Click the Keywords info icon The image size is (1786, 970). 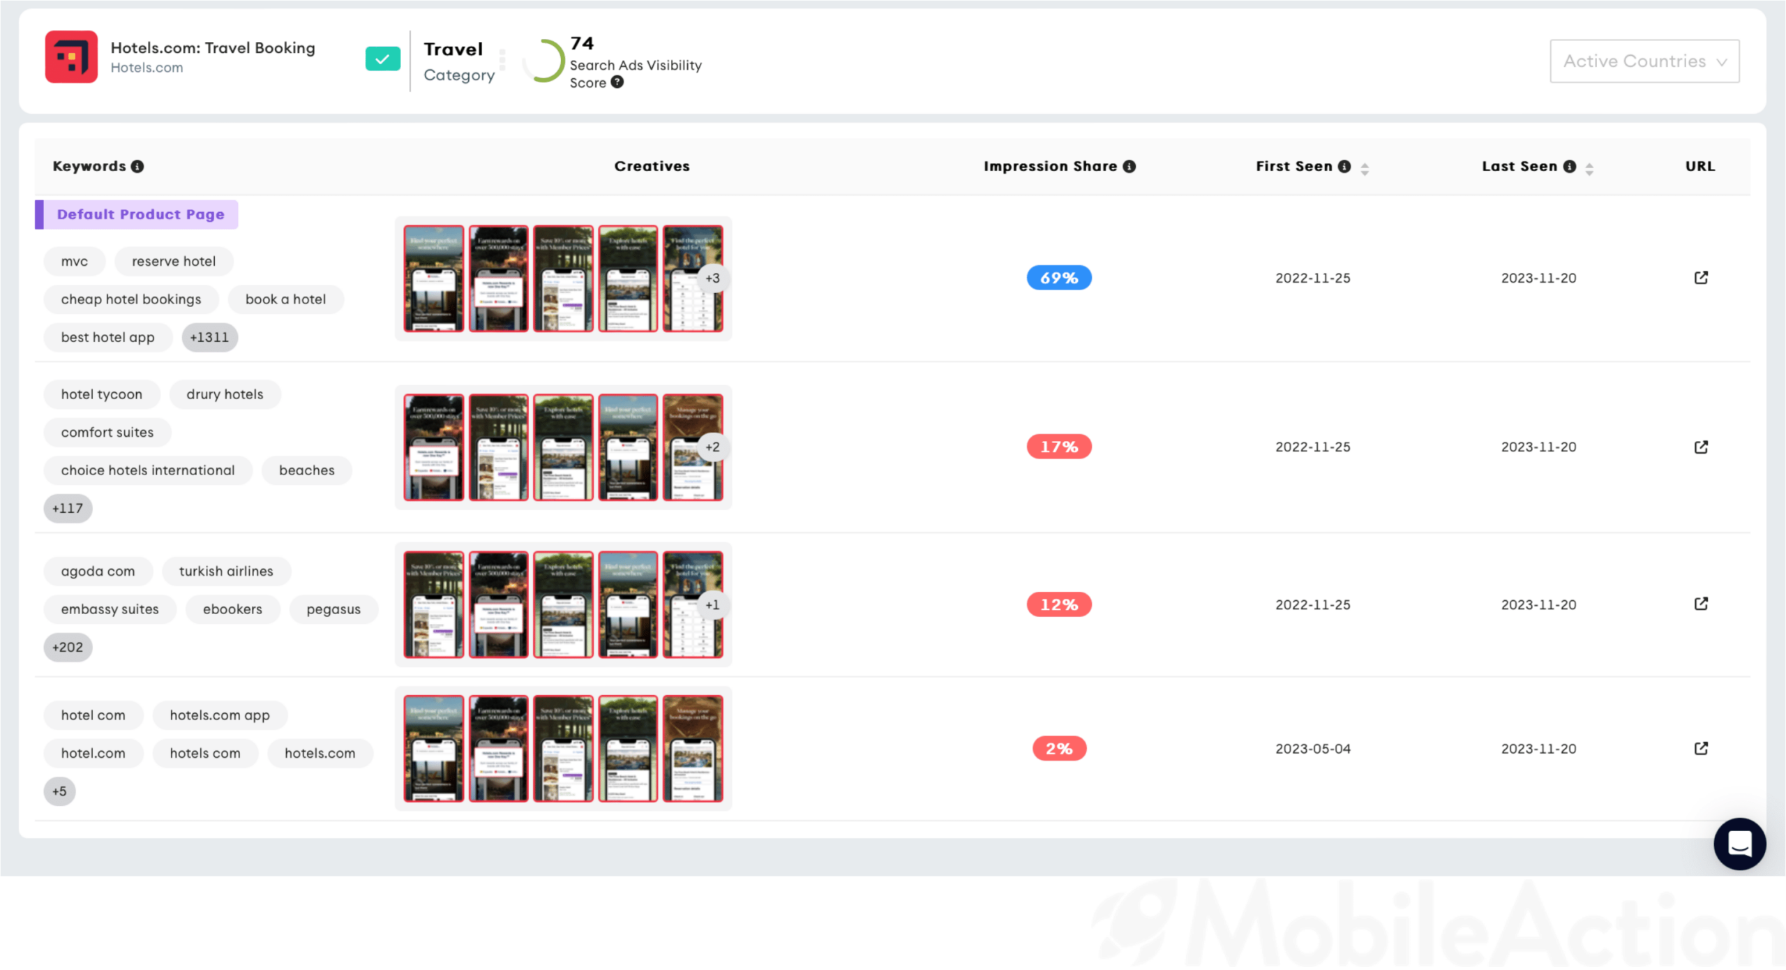coord(137,167)
